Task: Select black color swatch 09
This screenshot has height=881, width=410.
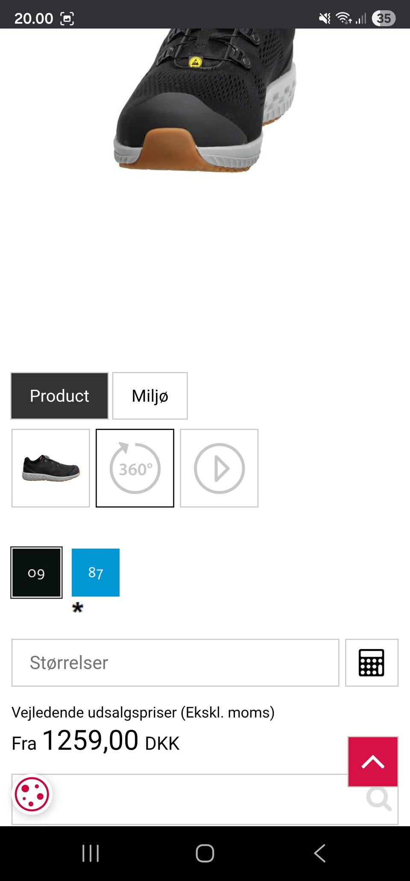Action: [36, 573]
